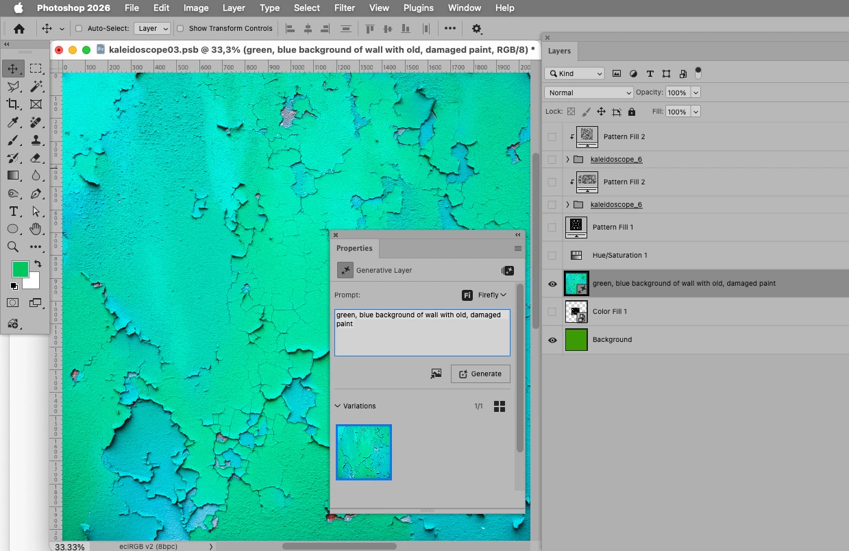Show the Pattern Fill 1 layer
This screenshot has width=849, height=551.
pos(552,228)
